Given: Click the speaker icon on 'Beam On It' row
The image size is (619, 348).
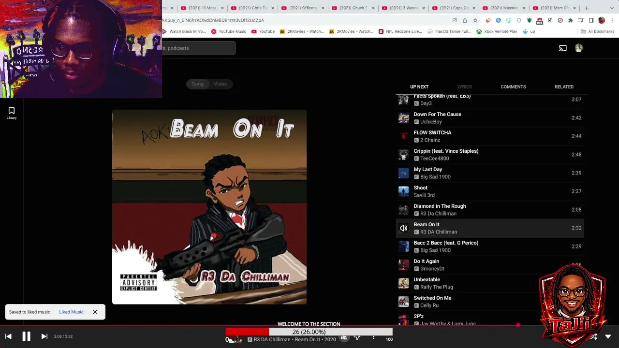Looking at the screenshot, I should click(x=403, y=228).
